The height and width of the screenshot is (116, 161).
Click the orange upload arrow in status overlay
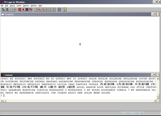[x=132, y=113]
